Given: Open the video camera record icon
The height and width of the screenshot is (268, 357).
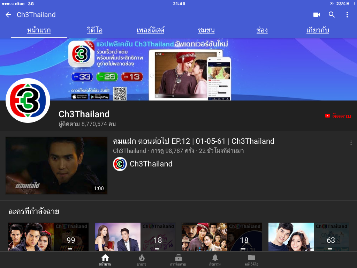Looking at the screenshot, I should coord(317,15).
